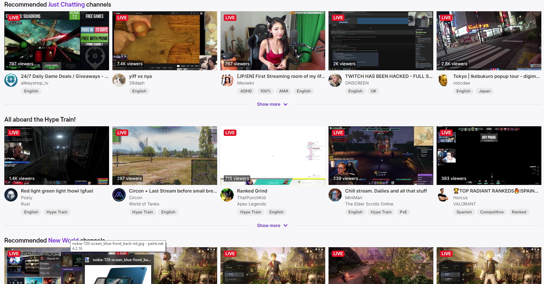The image size is (544, 284).
Task: Go to 39daph channel name
Action: (137, 83)
